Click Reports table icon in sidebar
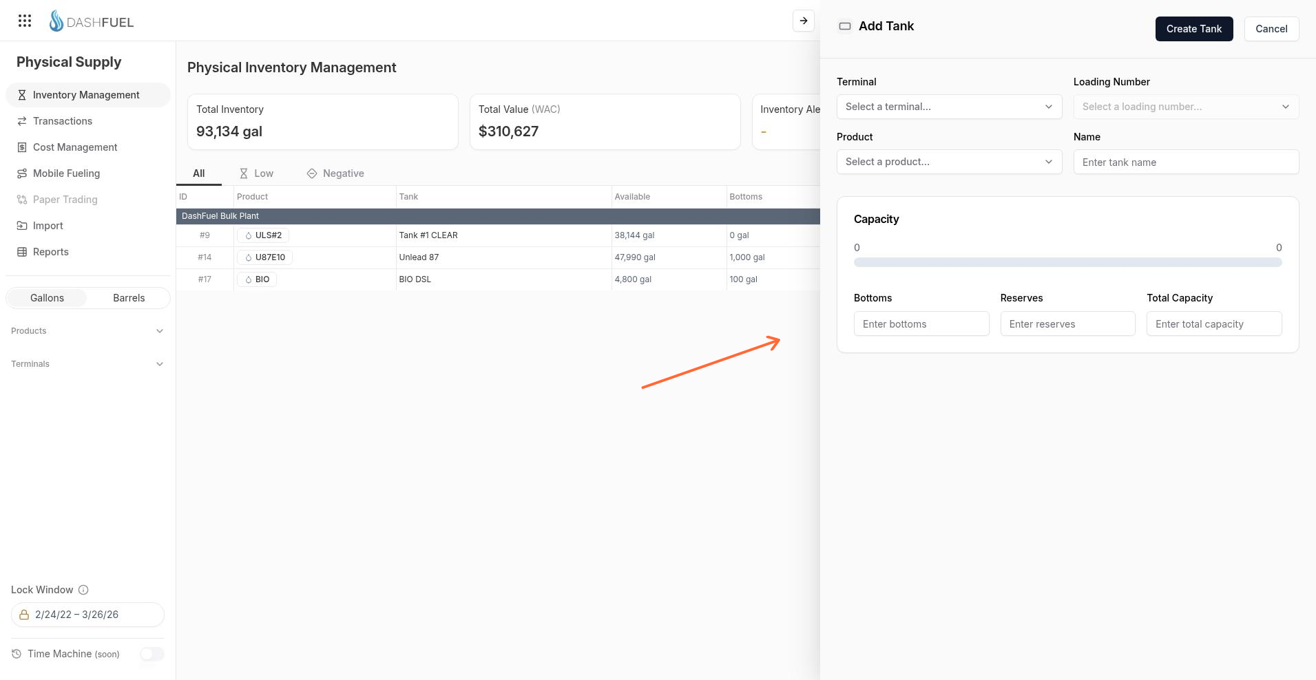 (22, 252)
